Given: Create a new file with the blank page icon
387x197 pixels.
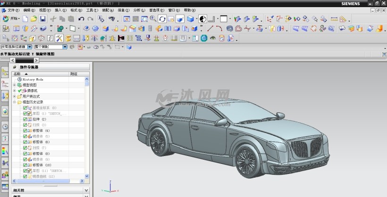Looking at the screenshot, I should click(25, 19).
